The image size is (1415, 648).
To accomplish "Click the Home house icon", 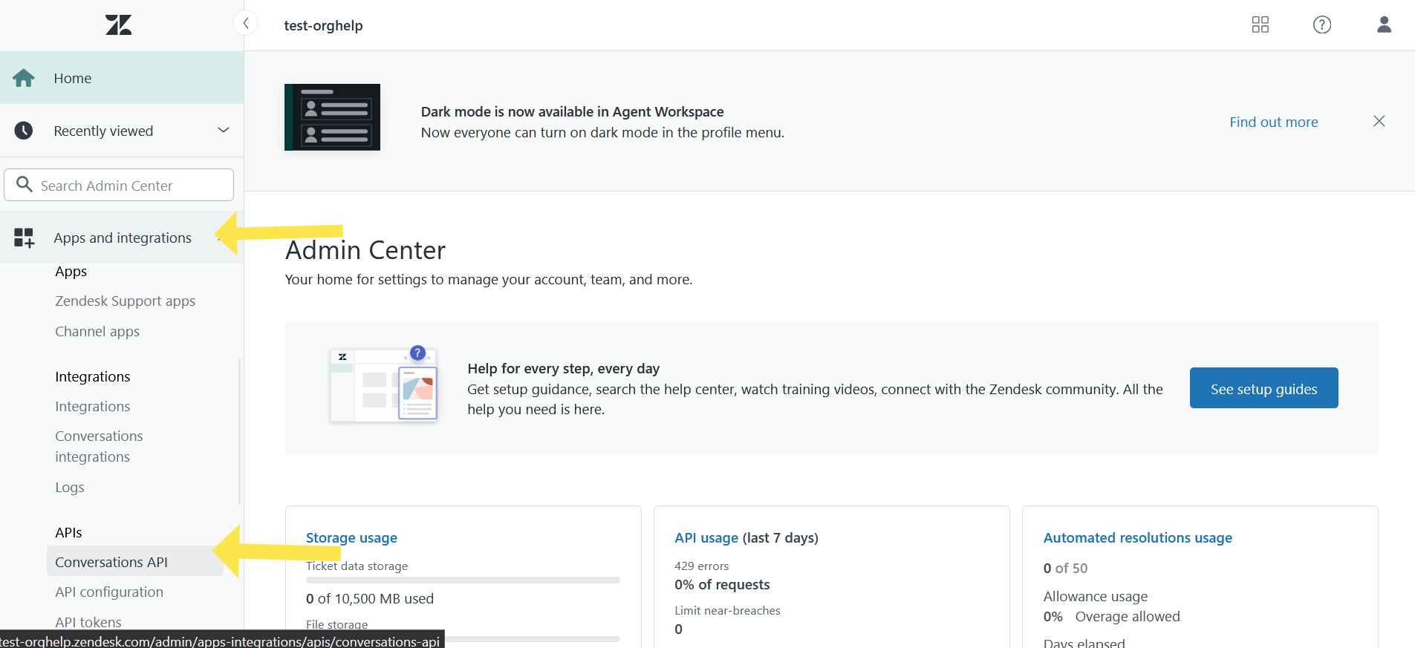I will [24, 78].
